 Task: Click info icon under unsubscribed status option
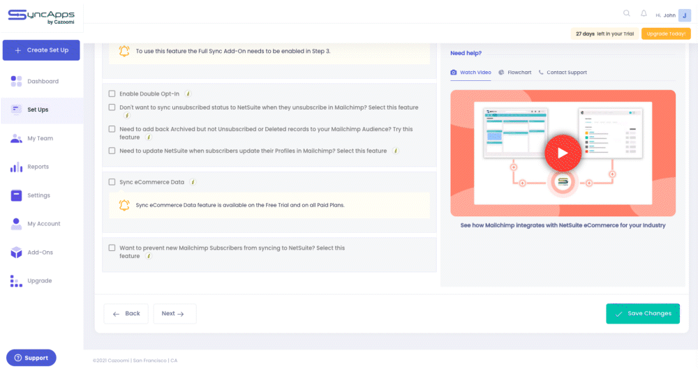[x=127, y=116]
